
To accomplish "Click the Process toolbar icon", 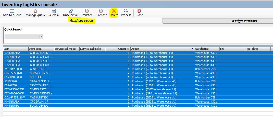I will click(126, 11).
